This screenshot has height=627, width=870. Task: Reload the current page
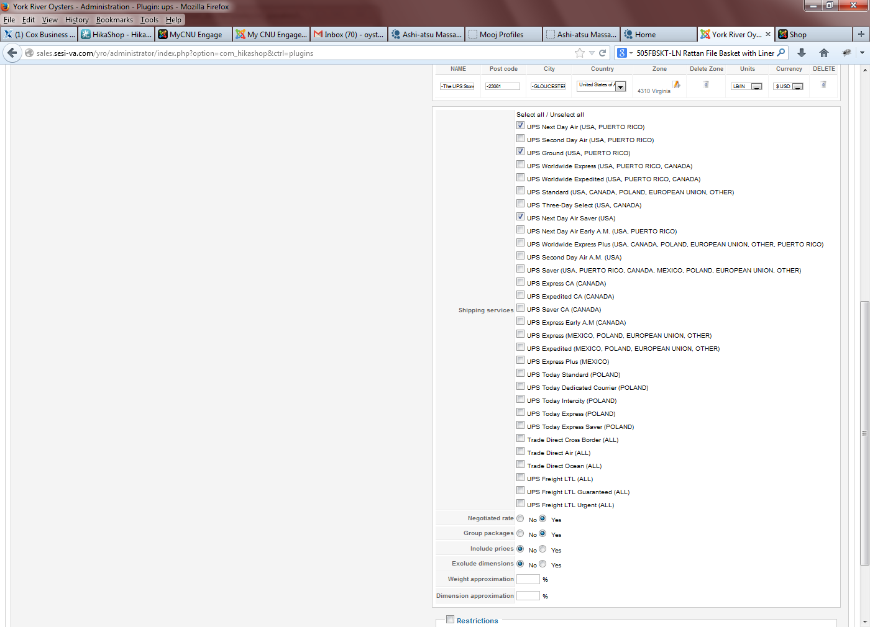point(602,53)
